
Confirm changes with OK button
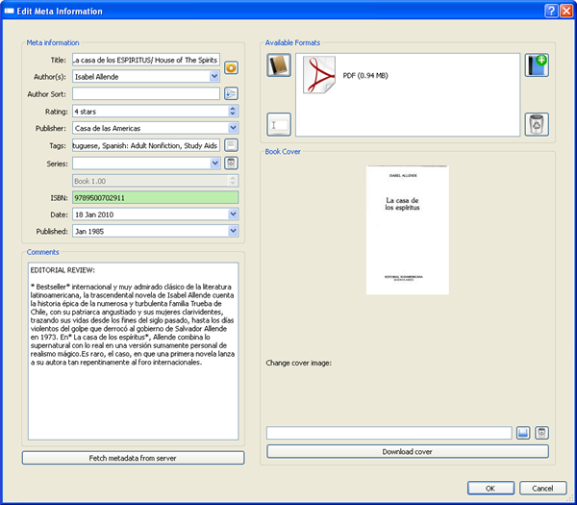[489, 488]
